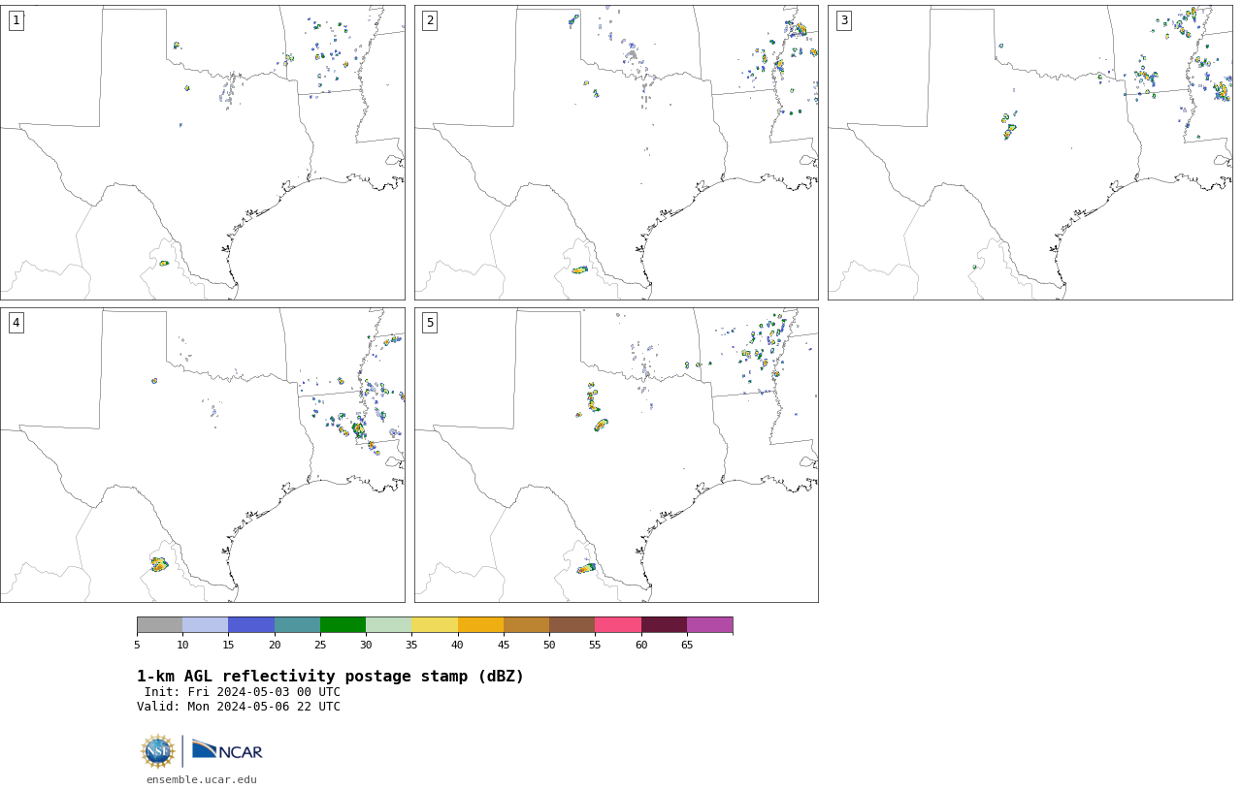
Task: Click the colorbar tick label 65
Action: [x=687, y=645]
